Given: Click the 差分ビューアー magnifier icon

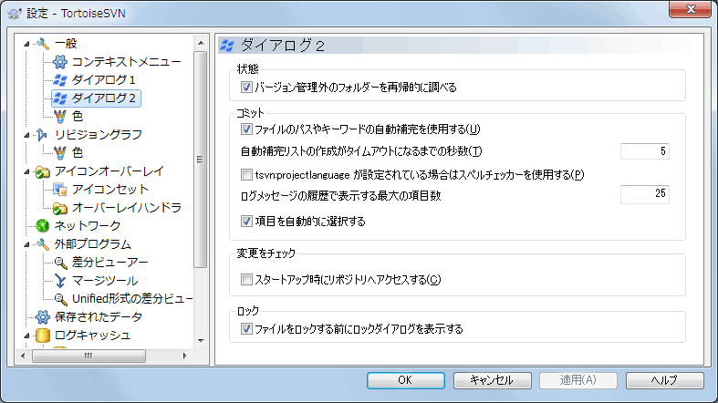Looking at the screenshot, I should pos(60,263).
